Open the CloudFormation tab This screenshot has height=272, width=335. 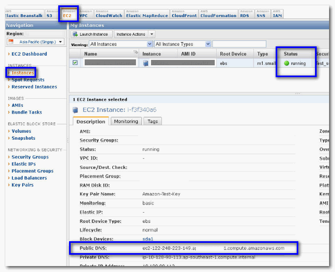[x=218, y=14]
